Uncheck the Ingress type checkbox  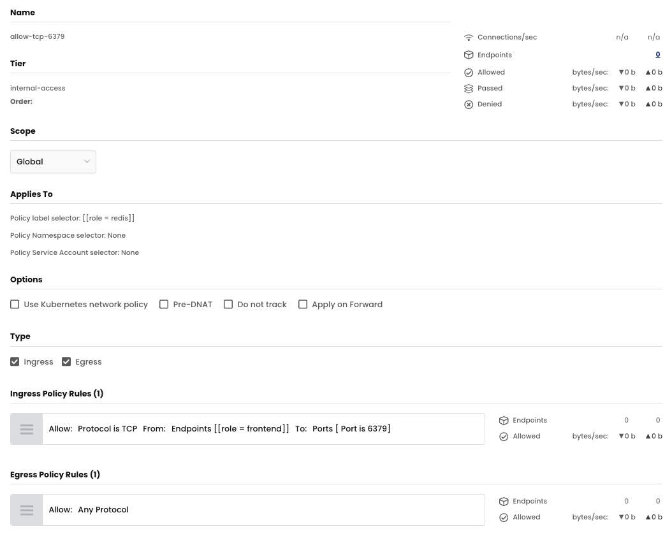point(15,361)
